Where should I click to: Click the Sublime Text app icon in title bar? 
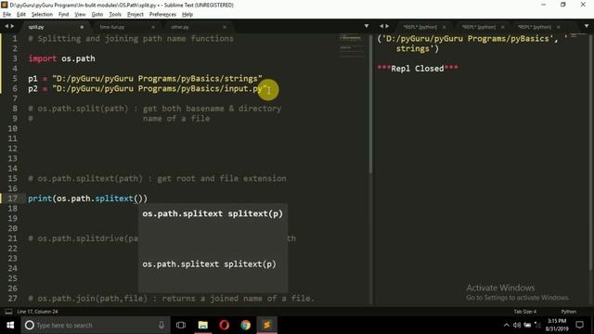[x=4, y=5]
